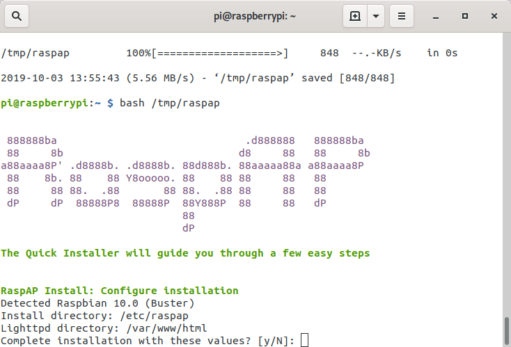The width and height of the screenshot is (511, 347).
Task: Click the vertical scrollbar thumb
Action: (506, 330)
